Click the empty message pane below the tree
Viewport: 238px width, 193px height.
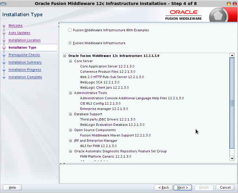tap(148, 174)
